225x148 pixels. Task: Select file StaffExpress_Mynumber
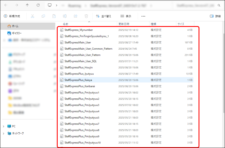click(x=79, y=30)
